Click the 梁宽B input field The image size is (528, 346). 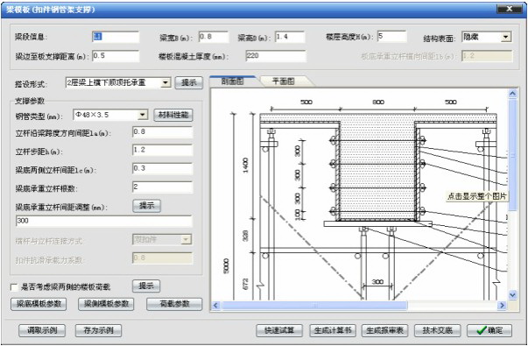point(214,37)
